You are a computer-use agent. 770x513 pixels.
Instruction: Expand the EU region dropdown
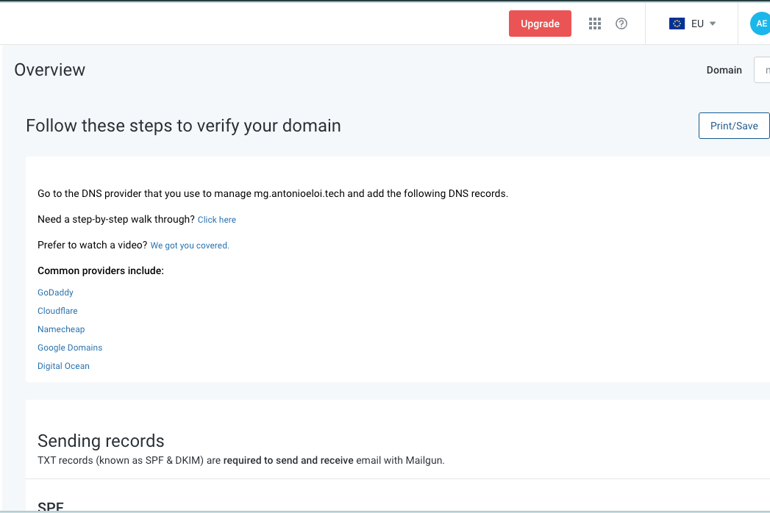[x=691, y=23]
